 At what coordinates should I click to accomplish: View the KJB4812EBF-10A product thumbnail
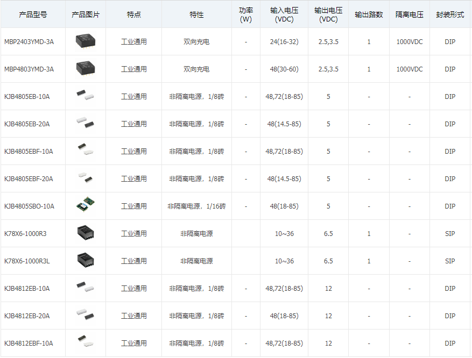[86, 341]
